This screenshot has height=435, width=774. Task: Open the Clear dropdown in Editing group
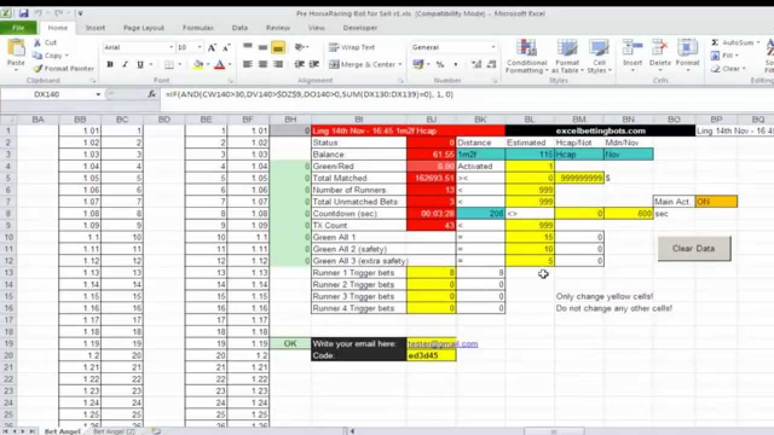[743, 68]
